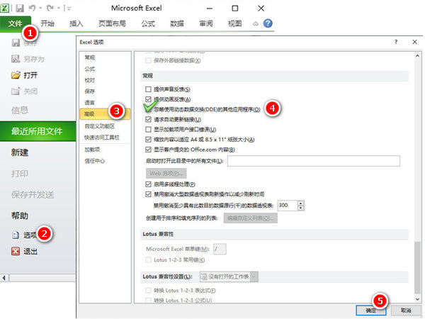The image size is (425, 319).
Task: Select 公式 category in Excel options list
Action: pyautogui.click(x=90, y=69)
